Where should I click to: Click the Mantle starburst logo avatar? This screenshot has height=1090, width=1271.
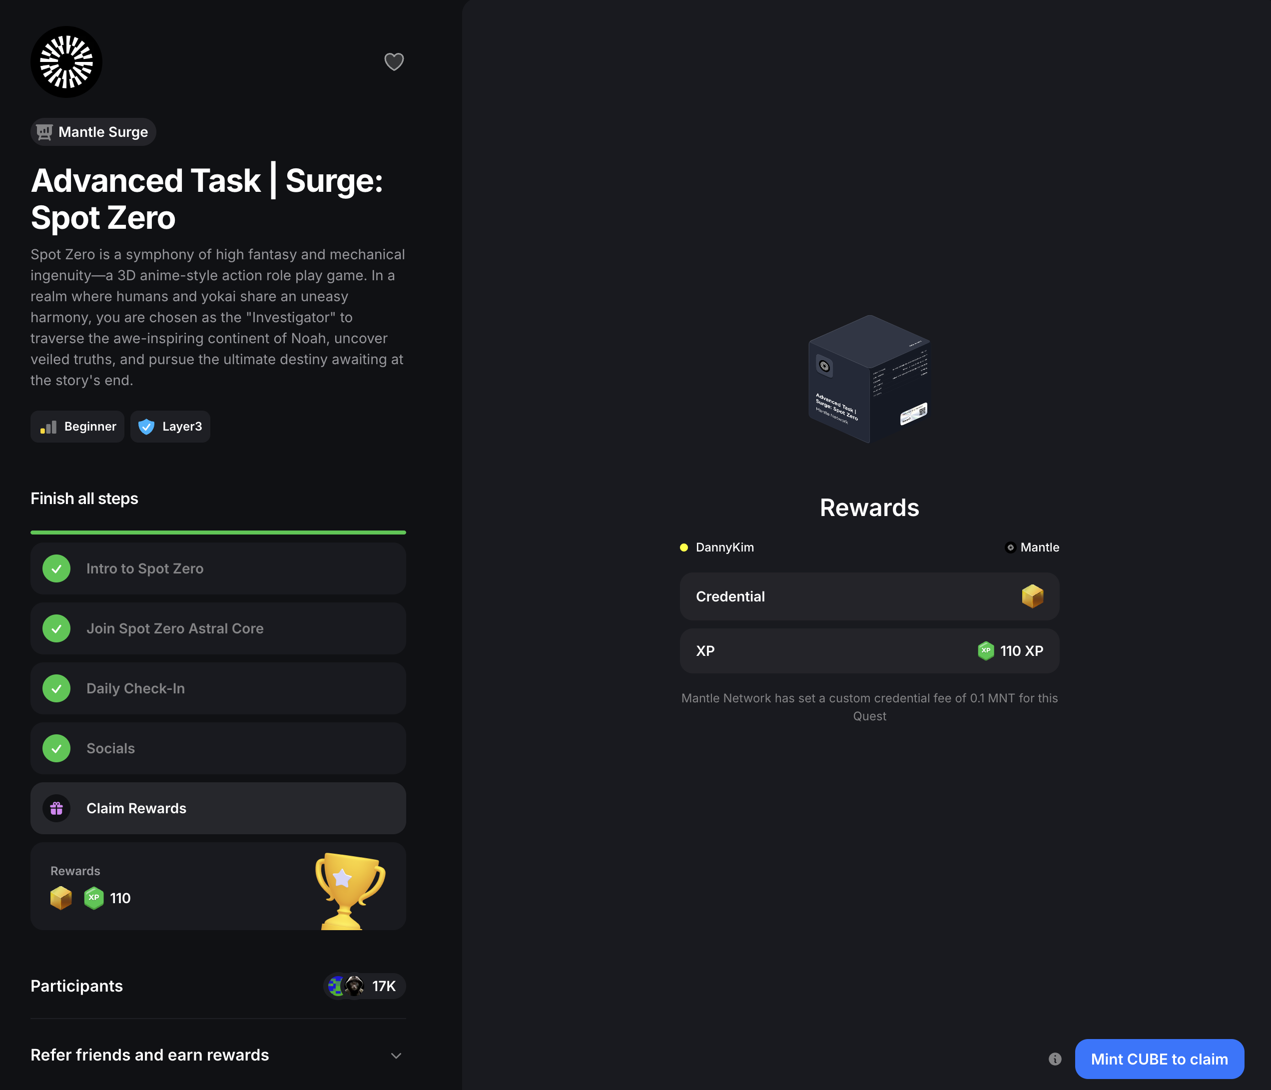coord(66,62)
